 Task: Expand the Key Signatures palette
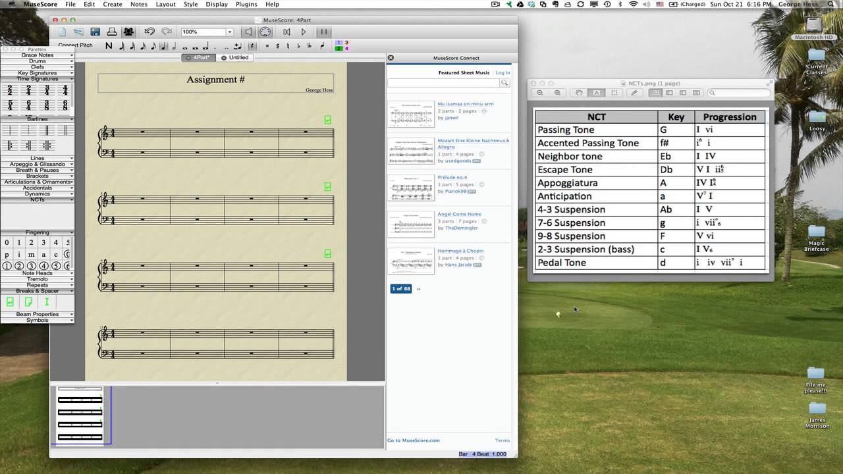coord(38,73)
